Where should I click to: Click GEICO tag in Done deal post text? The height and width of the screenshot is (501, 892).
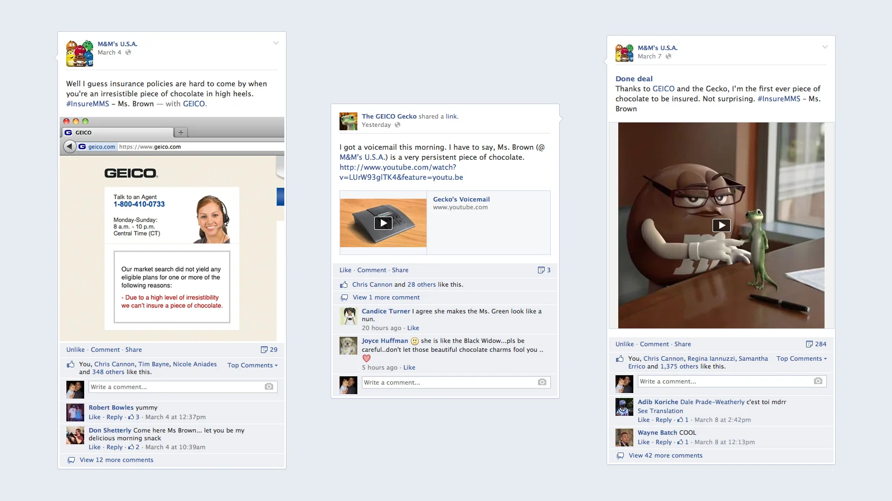point(663,89)
